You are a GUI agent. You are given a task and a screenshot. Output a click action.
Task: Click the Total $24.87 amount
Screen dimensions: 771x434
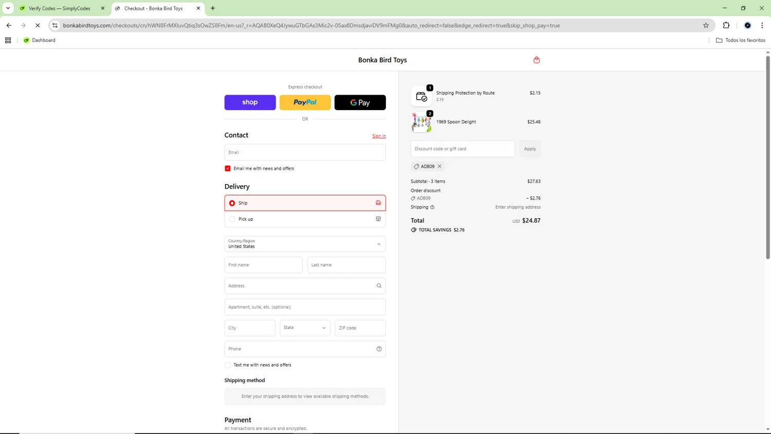531,221
